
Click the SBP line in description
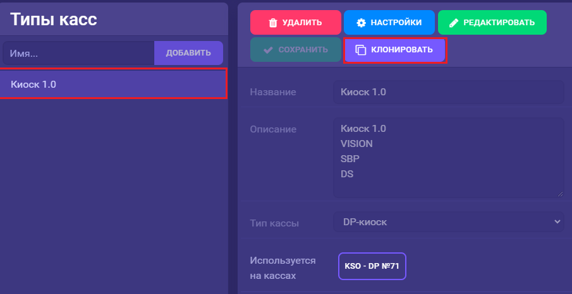[x=350, y=159]
